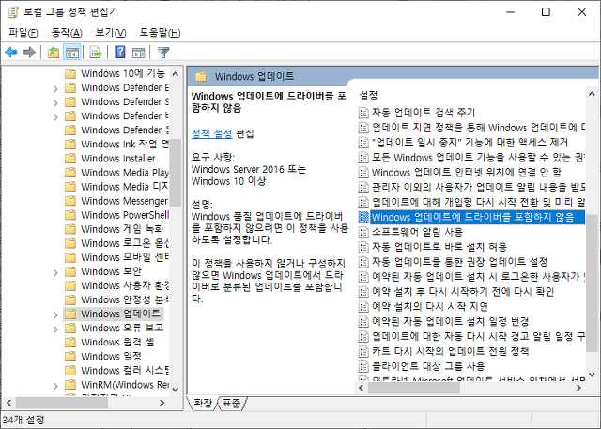Switch to the 확장 tab
The image size is (601, 429).
(203, 403)
